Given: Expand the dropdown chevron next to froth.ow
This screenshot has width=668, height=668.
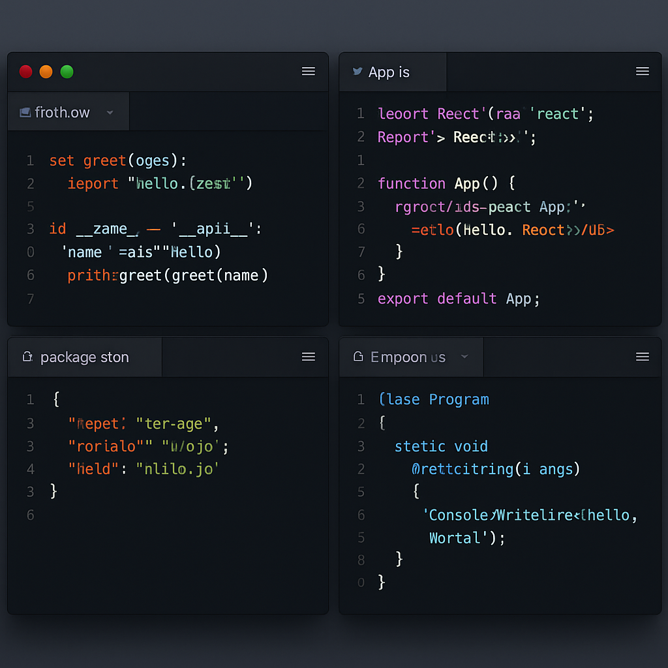Looking at the screenshot, I should pyautogui.click(x=110, y=112).
